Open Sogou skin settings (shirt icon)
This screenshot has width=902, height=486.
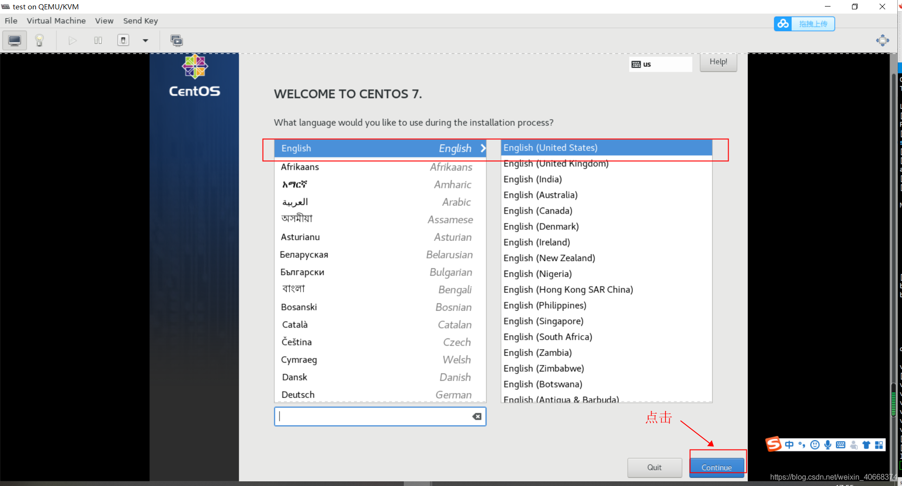866,445
